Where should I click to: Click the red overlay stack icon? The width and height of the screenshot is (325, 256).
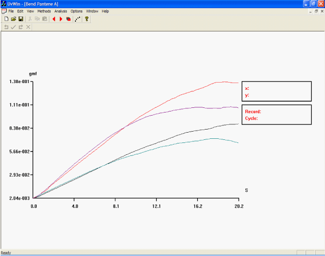click(68, 19)
